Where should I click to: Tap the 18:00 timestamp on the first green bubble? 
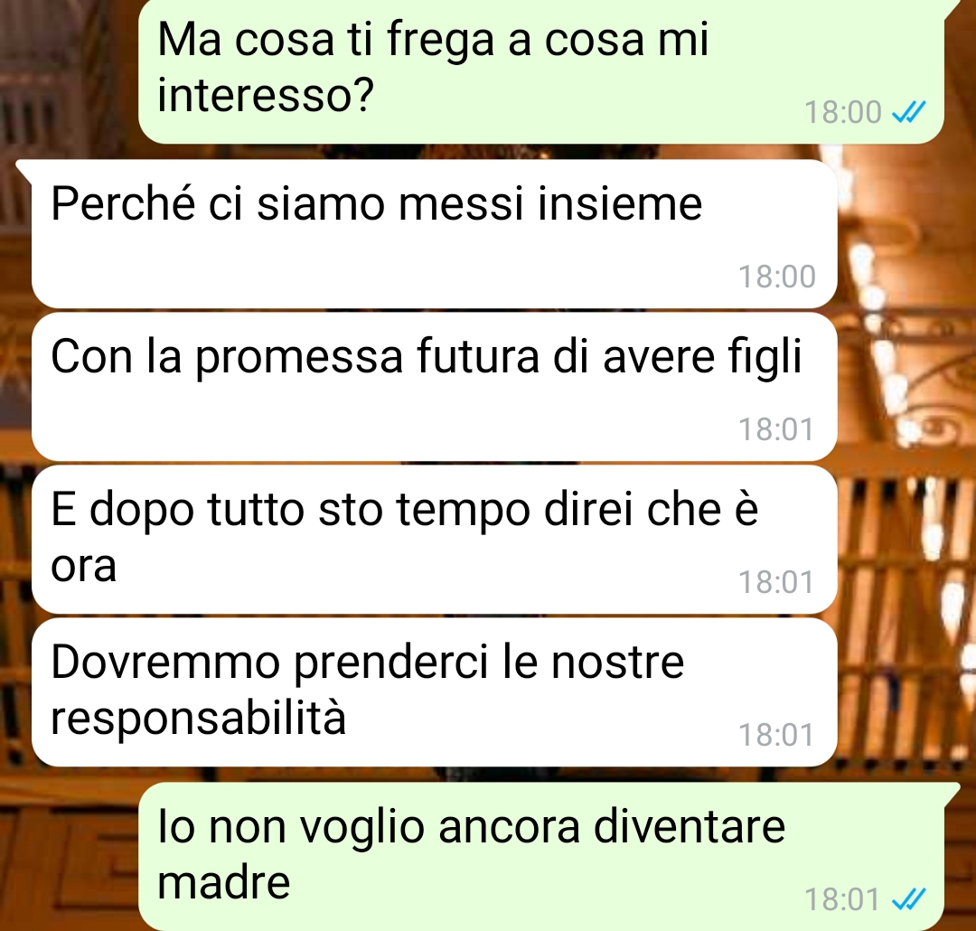[x=843, y=113]
